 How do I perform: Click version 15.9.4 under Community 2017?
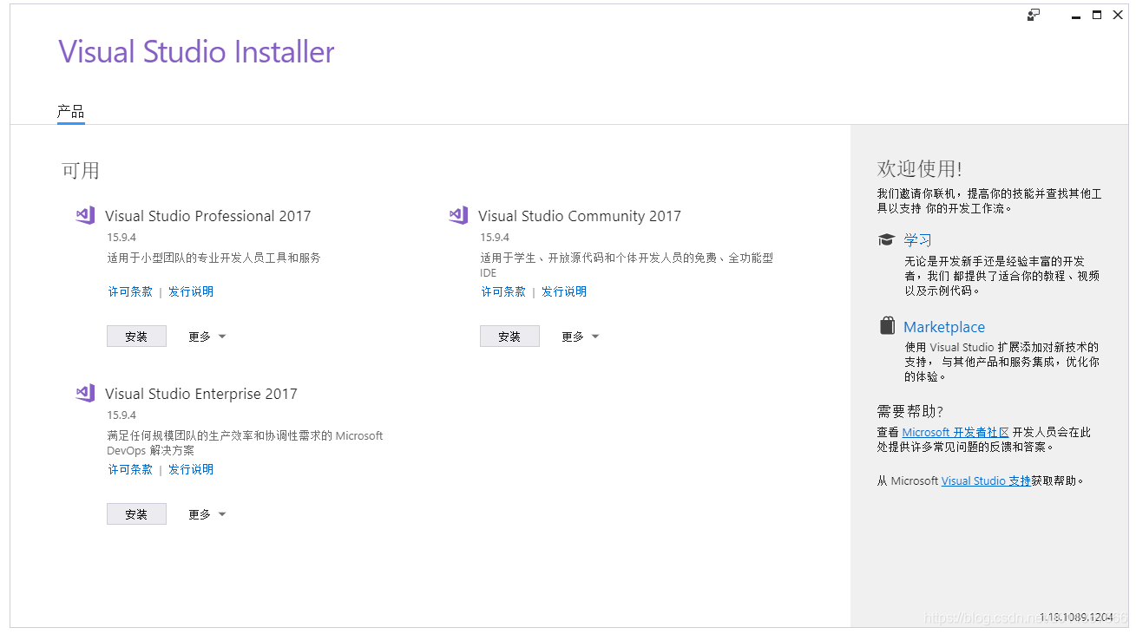[x=495, y=237]
